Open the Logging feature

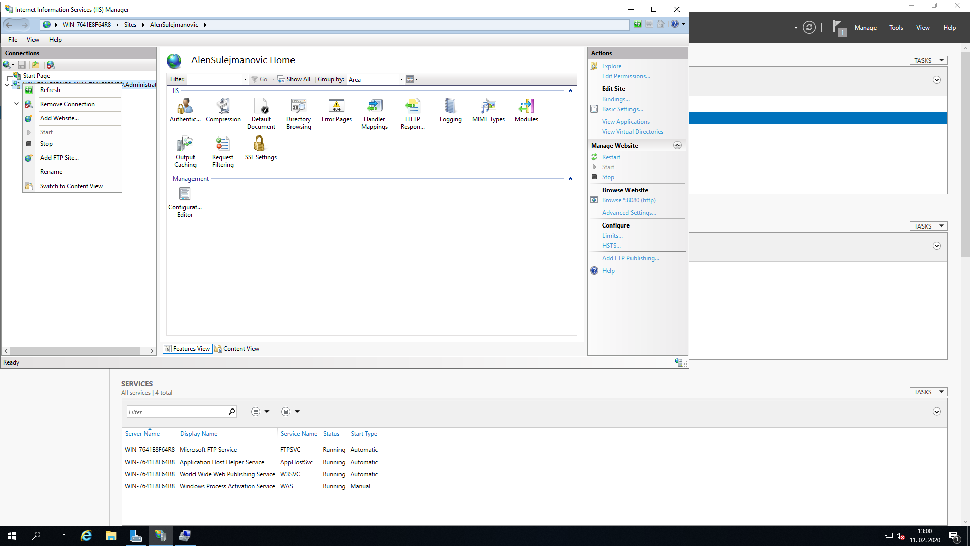[x=450, y=110]
